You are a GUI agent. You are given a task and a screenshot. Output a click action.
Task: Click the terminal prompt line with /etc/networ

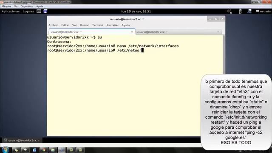(95, 50)
